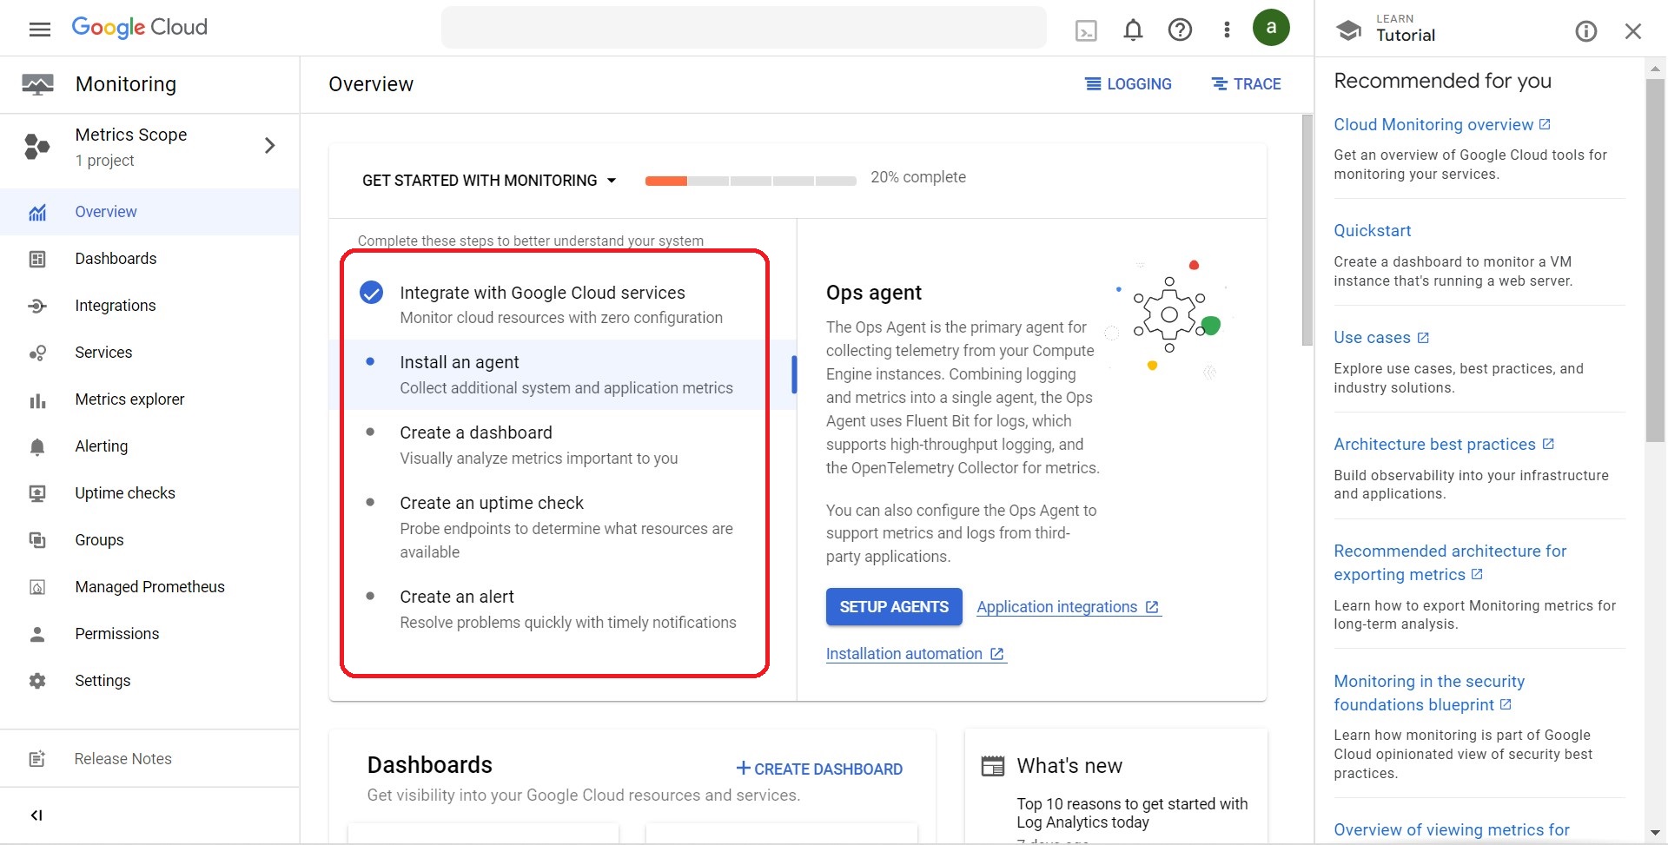Screen dimensions: 1668x845
Task: Open the GET STARTED WITH MONITORING dropdown
Action: (489, 180)
